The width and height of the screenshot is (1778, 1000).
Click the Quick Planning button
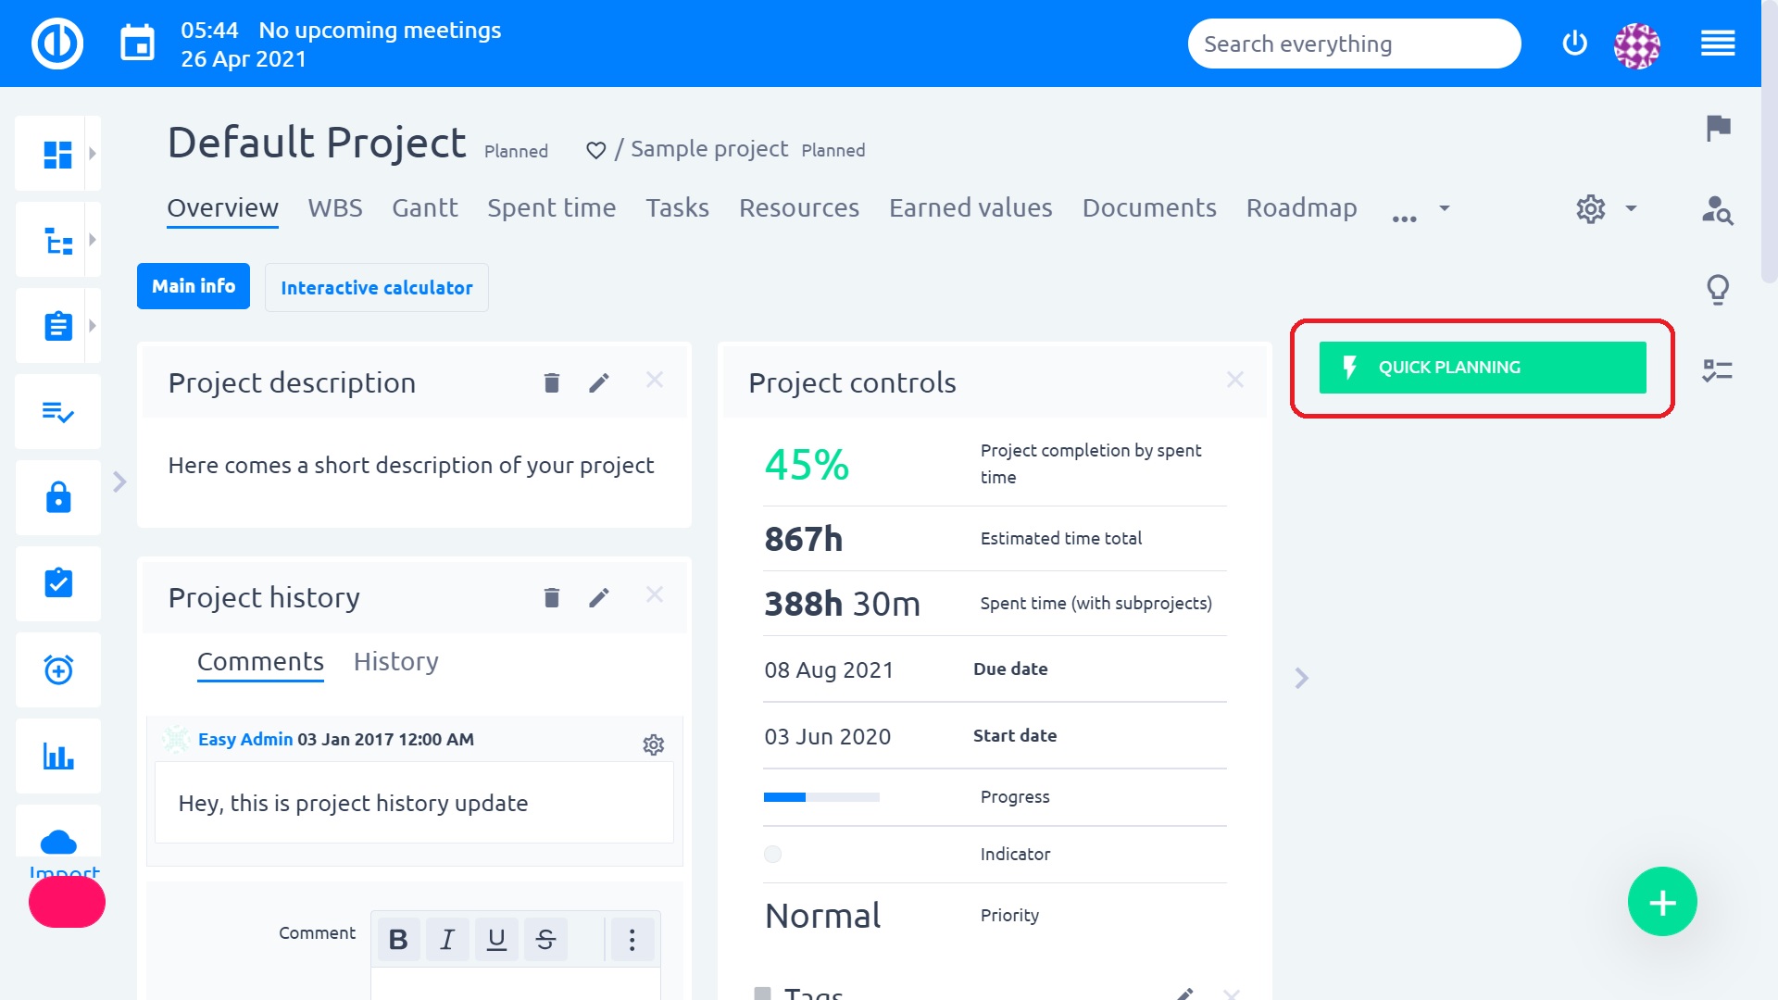[1482, 367]
